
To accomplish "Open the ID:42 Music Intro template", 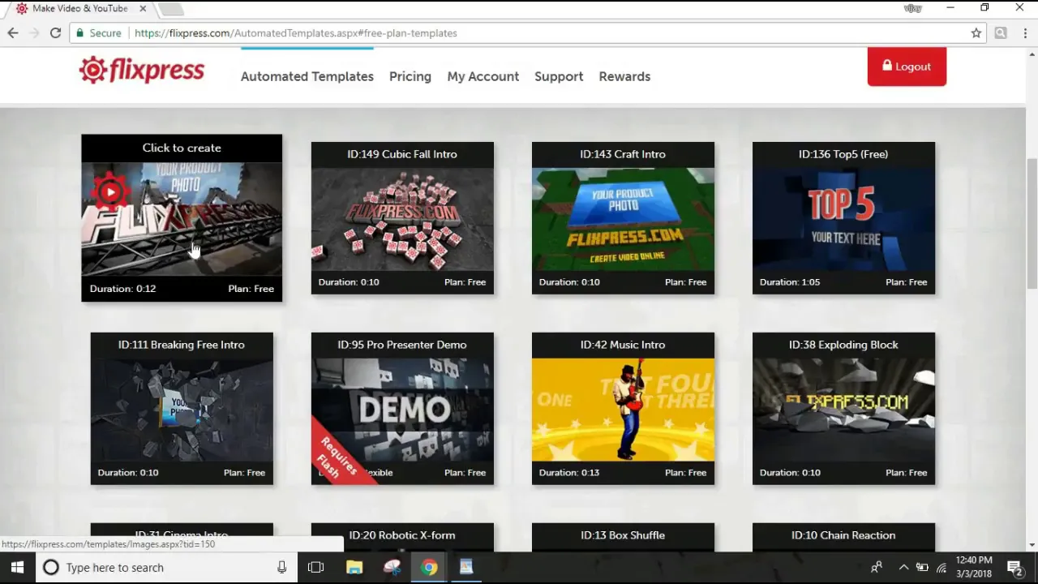I will click(x=623, y=409).
